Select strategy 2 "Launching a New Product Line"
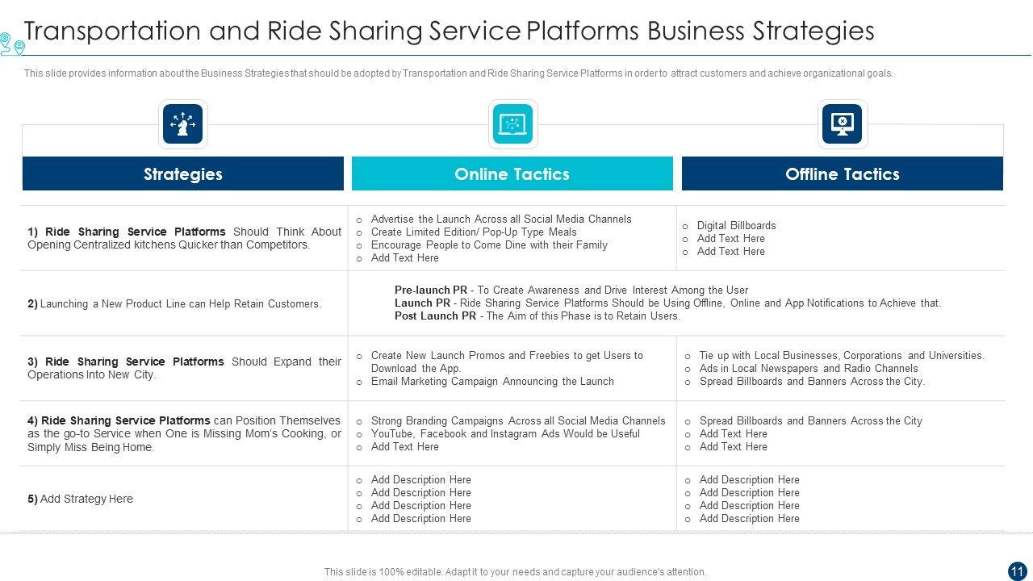The image size is (1033, 581). point(174,304)
